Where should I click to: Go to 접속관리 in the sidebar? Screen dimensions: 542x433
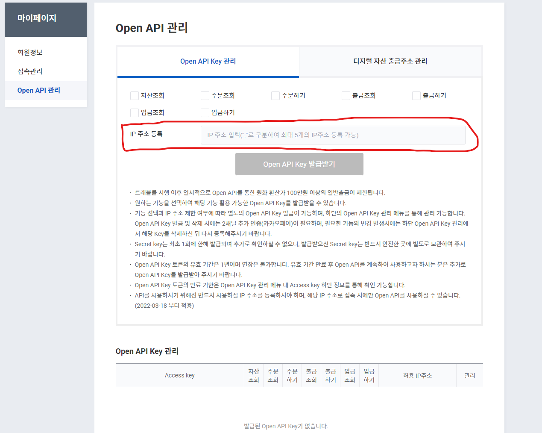(30, 71)
